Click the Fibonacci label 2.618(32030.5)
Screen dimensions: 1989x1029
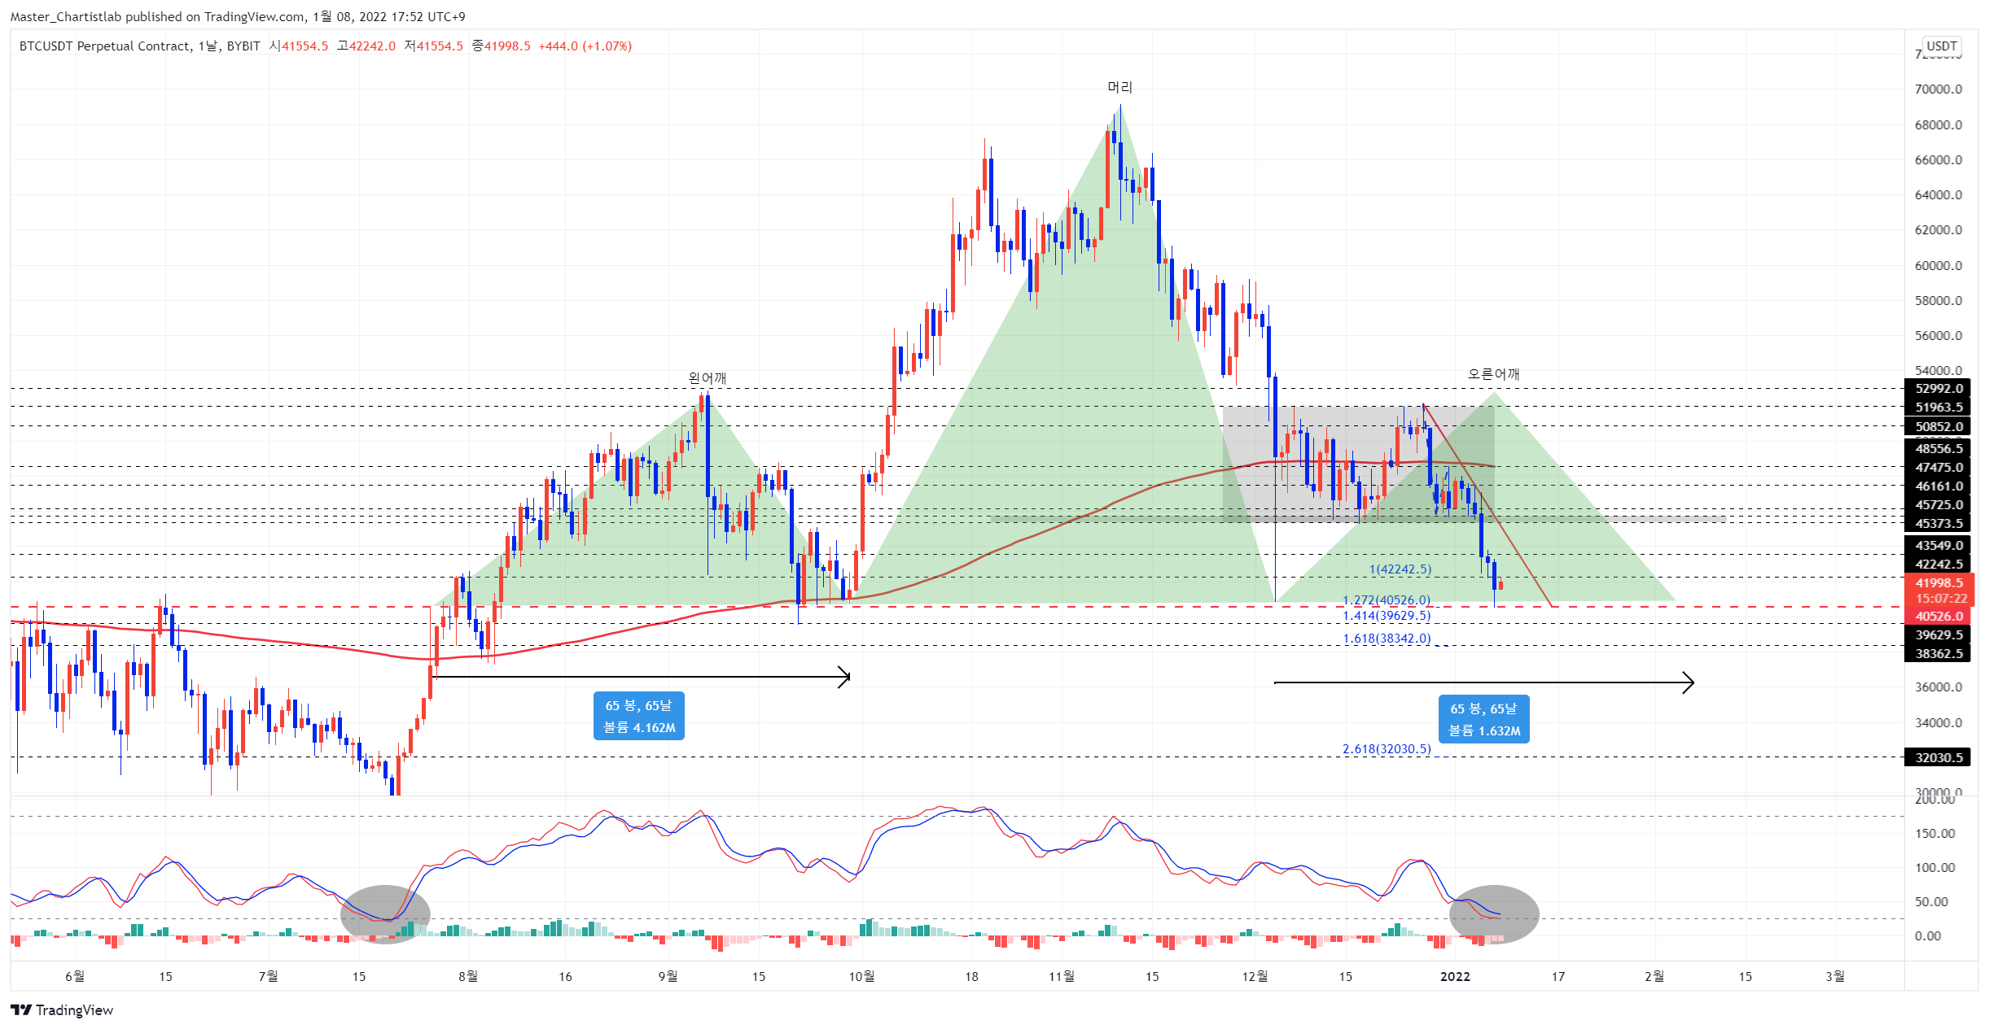pos(1387,749)
